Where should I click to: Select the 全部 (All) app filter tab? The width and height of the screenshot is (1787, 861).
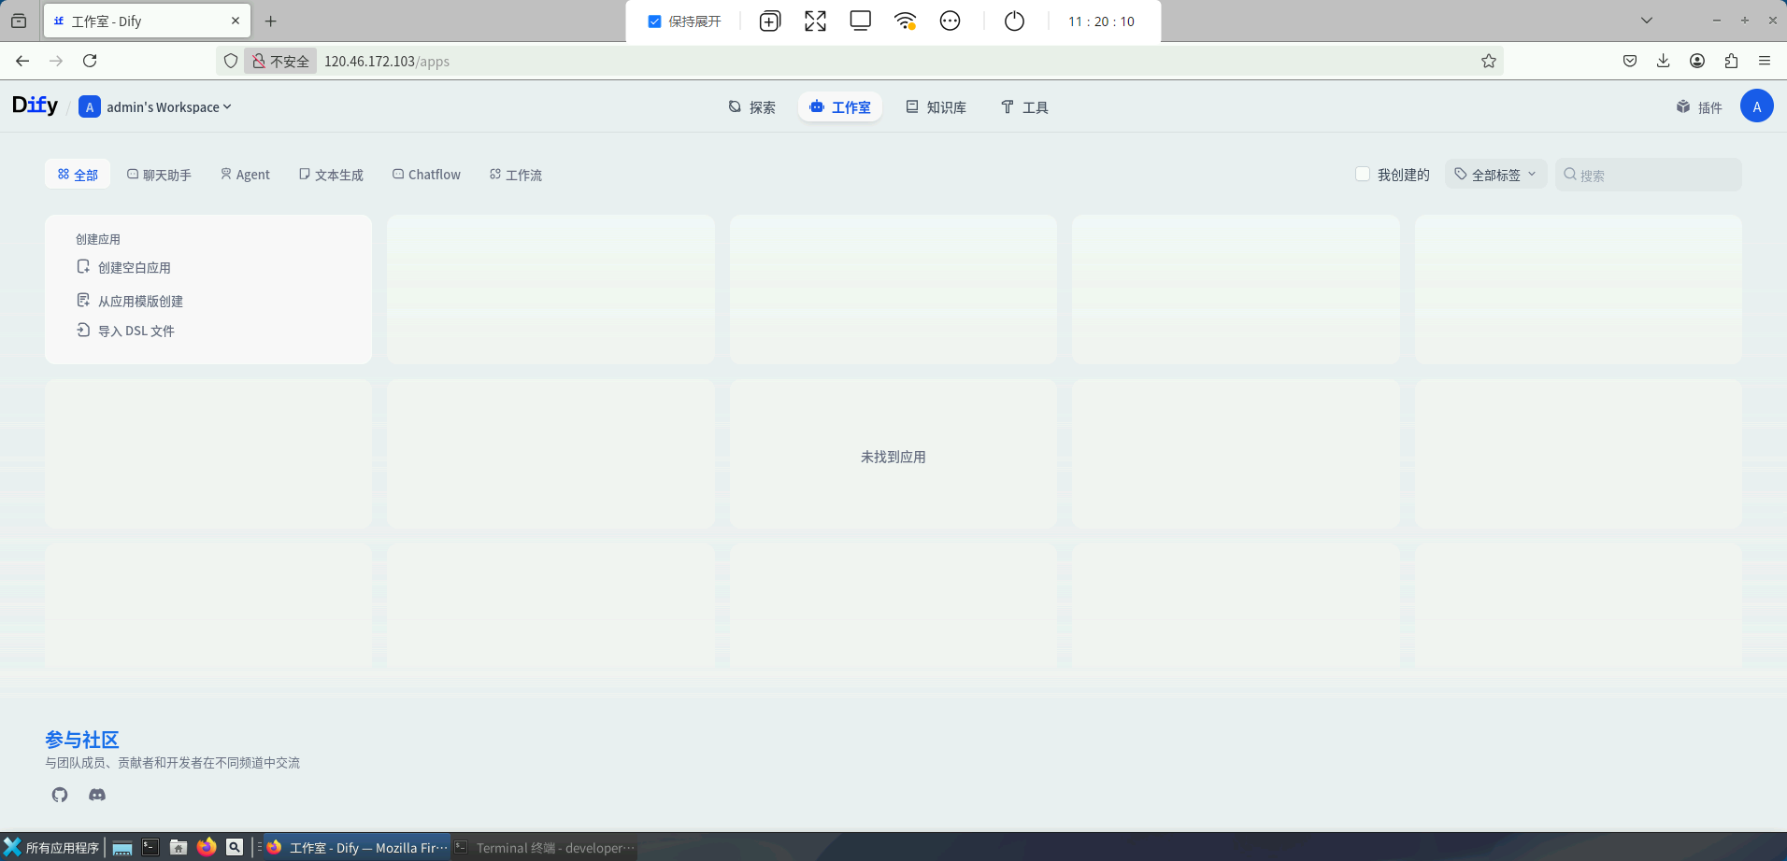pos(78,175)
